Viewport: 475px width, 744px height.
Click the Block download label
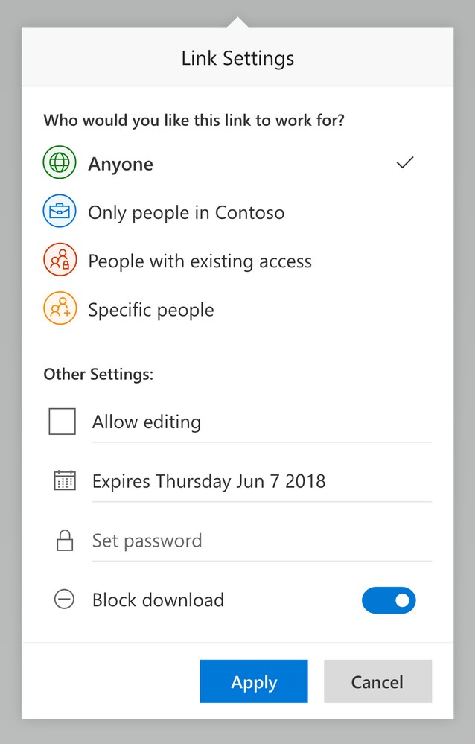coord(158,600)
